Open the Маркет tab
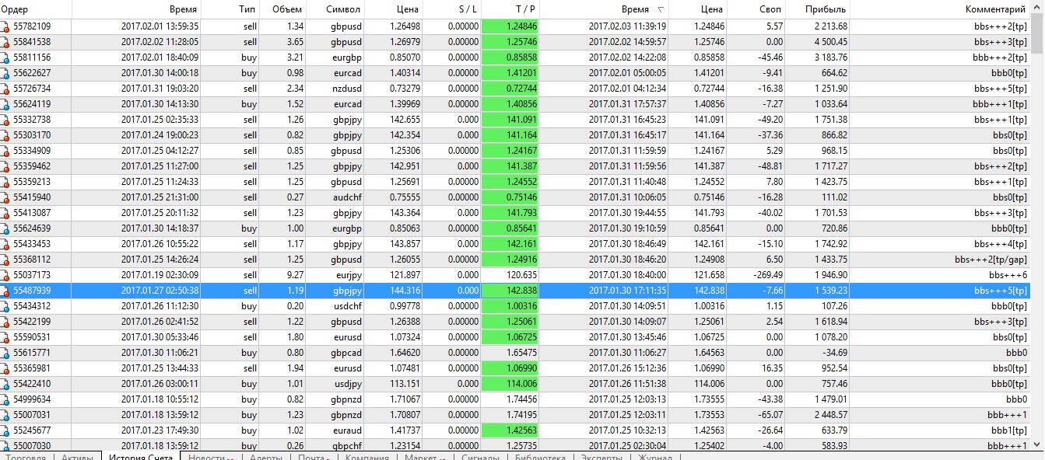1045x460 pixels. 424,456
